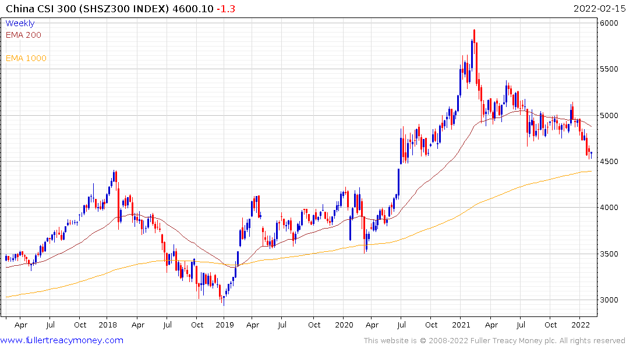Viewport: 626px width, 349px height.
Task: Click the 6000 price axis label
Action: tap(609, 23)
